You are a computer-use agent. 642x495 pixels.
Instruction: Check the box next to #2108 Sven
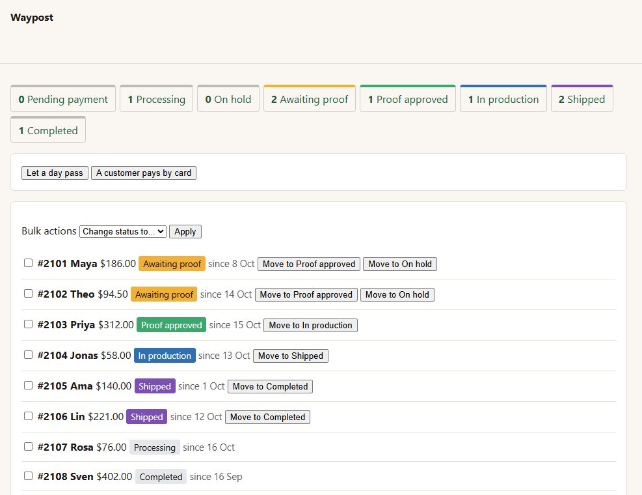[x=28, y=475]
